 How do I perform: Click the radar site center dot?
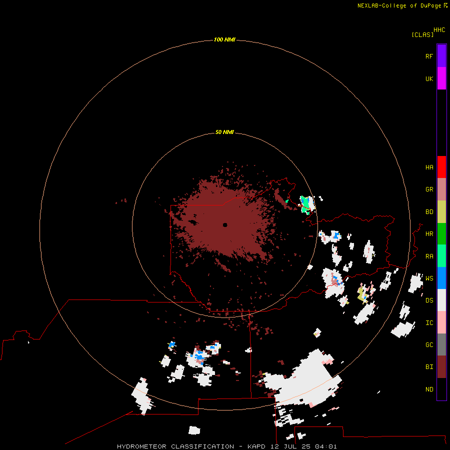[x=225, y=225]
